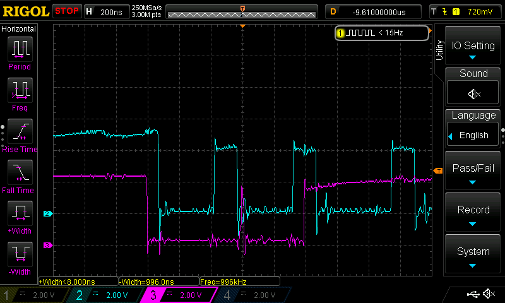This screenshot has height=303, width=505.
Task: Click the 200ns horizontal timebase readout
Action: point(111,11)
